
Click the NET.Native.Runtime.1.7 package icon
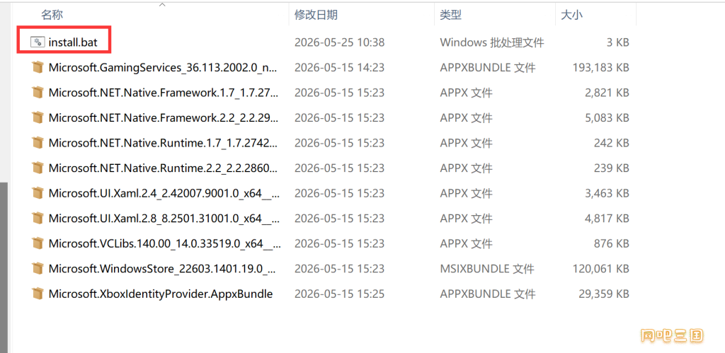(x=38, y=143)
